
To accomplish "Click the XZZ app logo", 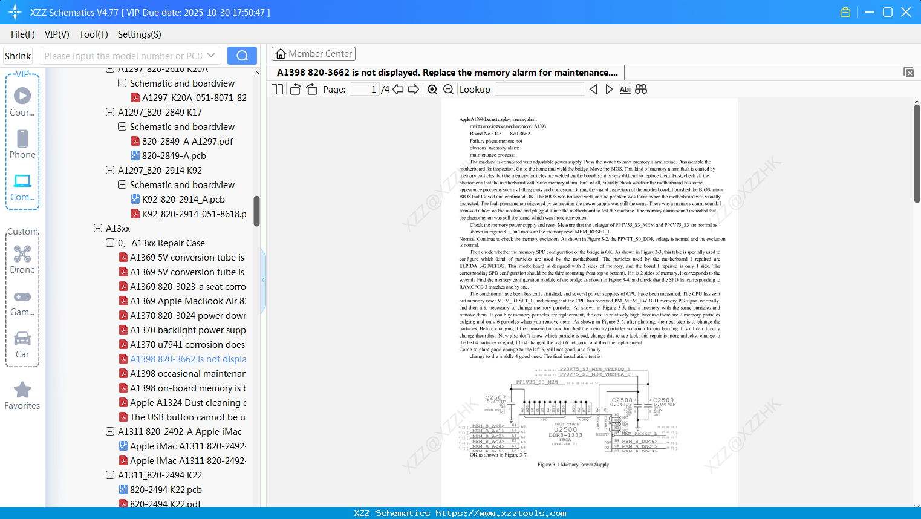I will click(x=15, y=12).
